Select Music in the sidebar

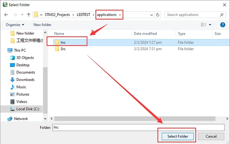(x=21, y=87)
